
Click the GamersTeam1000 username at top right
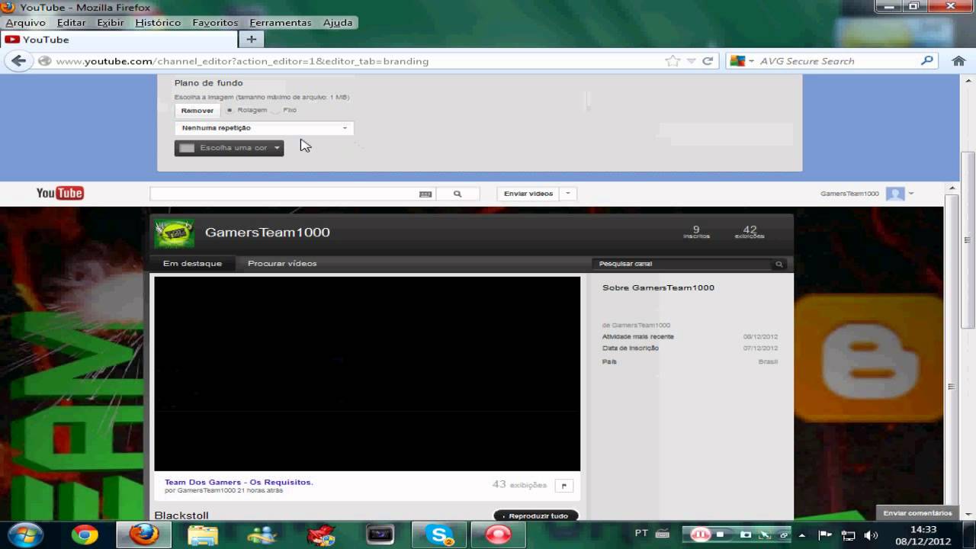pyautogui.click(x=849, y=194)
